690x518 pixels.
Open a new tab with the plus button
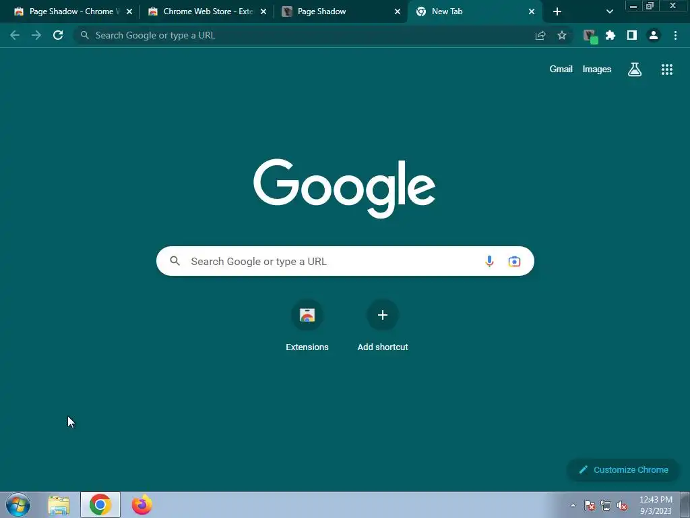[x=557, y=11]
